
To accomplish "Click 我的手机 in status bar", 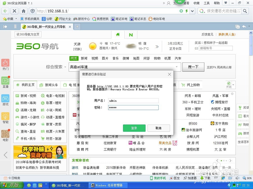I will 158,178.
